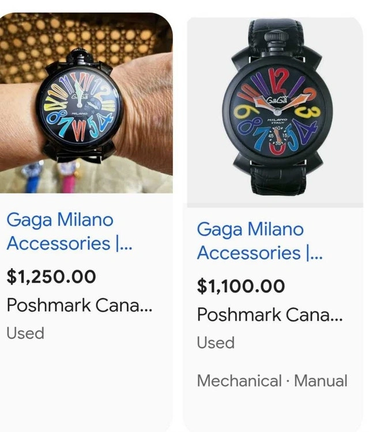Image resolution: width=369 pixels, height=432 pixels.
Task: Select Poshmark Canada seller under $1,250.00 listing
Action: [80, 305]
